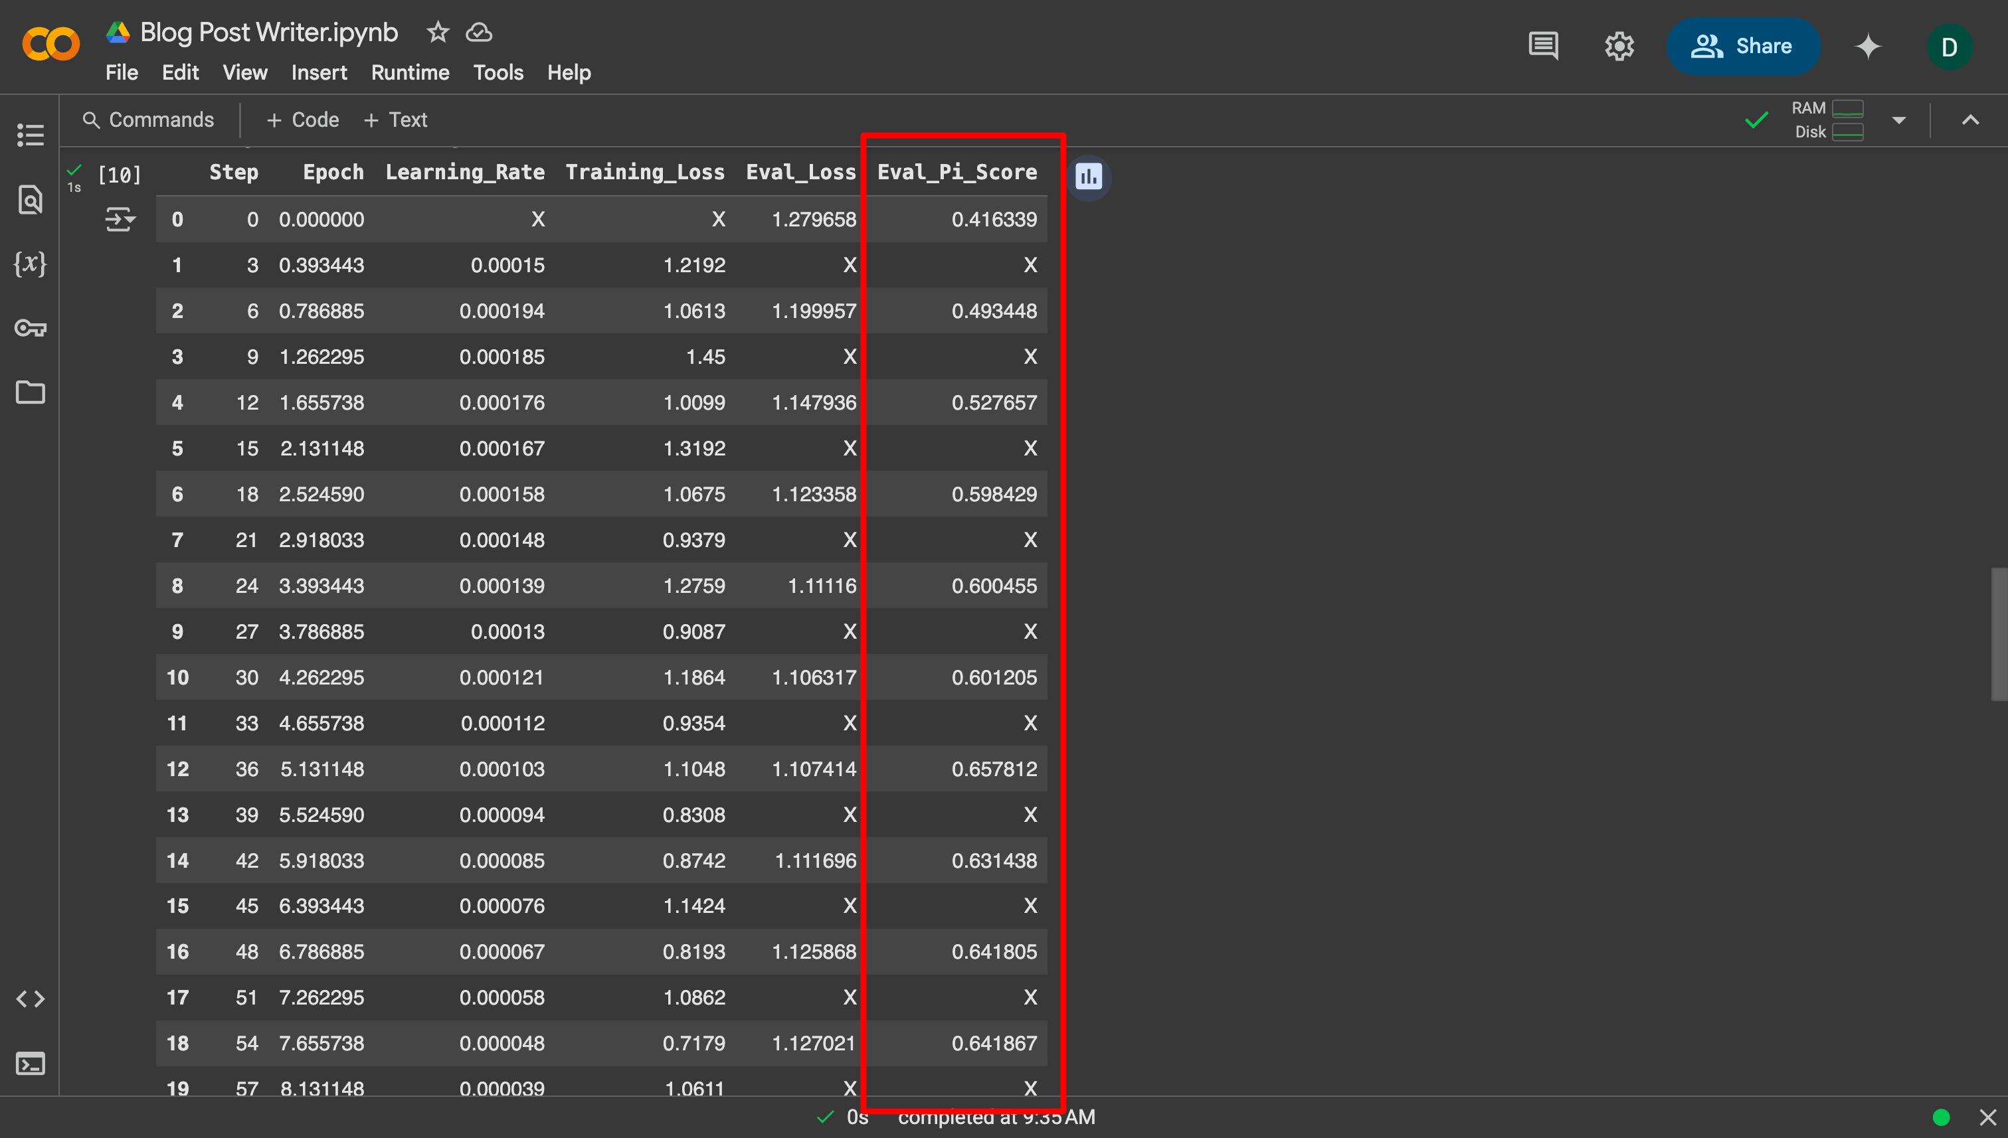
Task: Open the comments panel icon
Action: [1543, 46]
